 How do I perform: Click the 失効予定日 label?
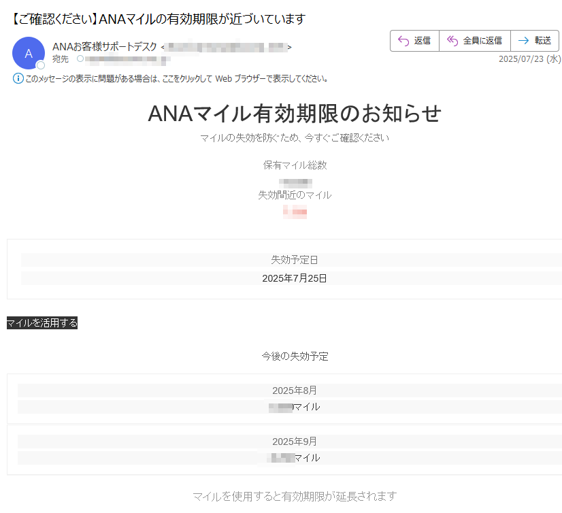coord(295,260)
